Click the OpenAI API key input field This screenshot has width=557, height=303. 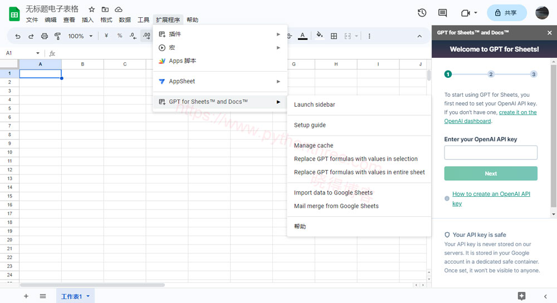[x=491, y=152]
